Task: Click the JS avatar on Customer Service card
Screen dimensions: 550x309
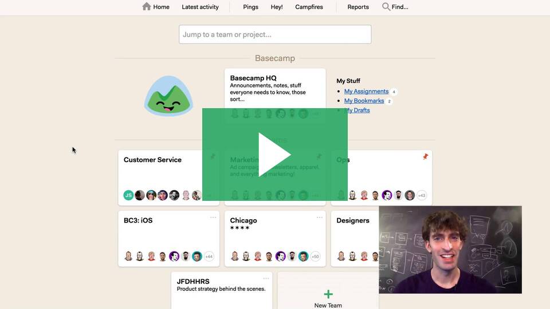Action: coord(128,195)
